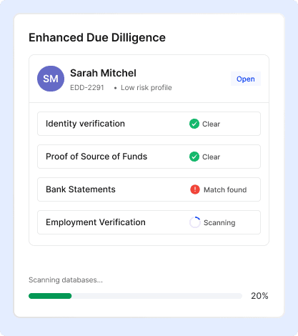The width and height of the screenshot is (298, 336).
Task: Click Clear status for Proof of Source
Action: (211, 157)
